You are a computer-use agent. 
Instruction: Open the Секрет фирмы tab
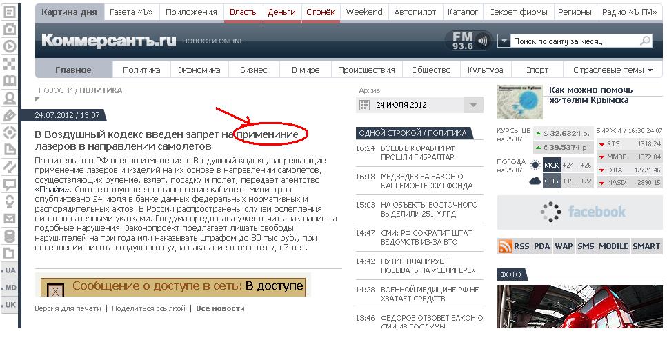click(x=518, y=12)
